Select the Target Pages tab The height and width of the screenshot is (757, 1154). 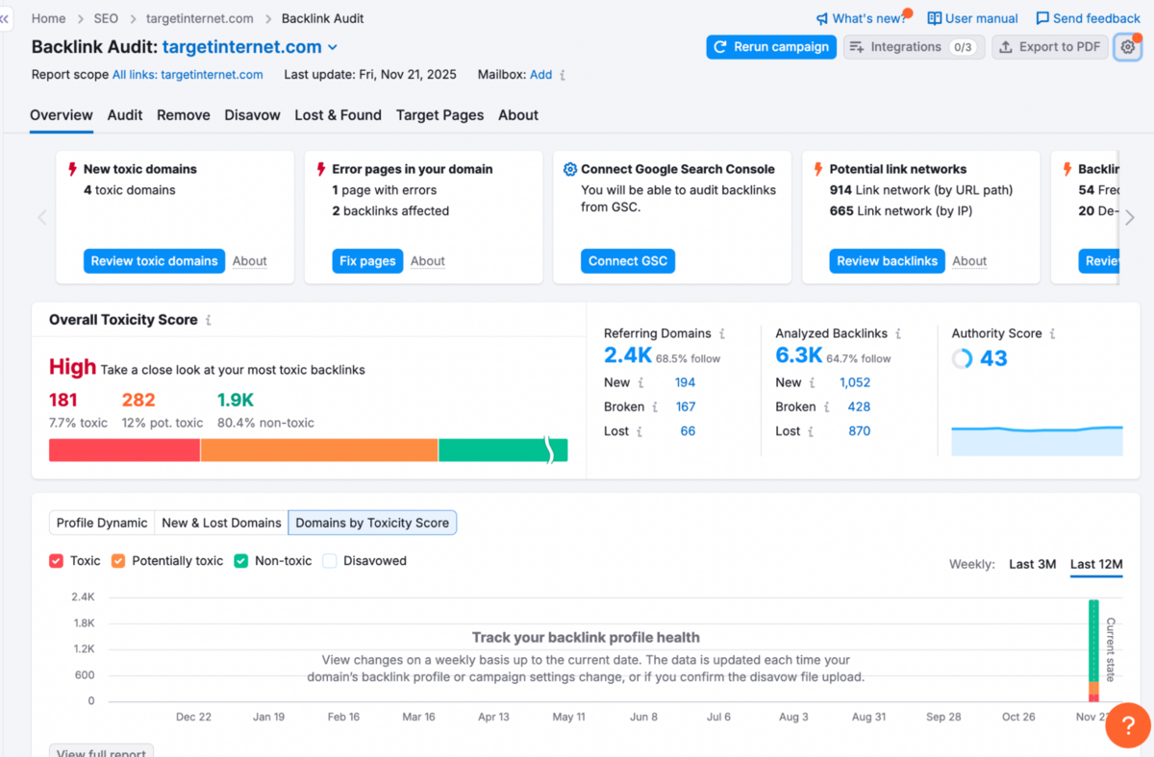coord(440,115)
